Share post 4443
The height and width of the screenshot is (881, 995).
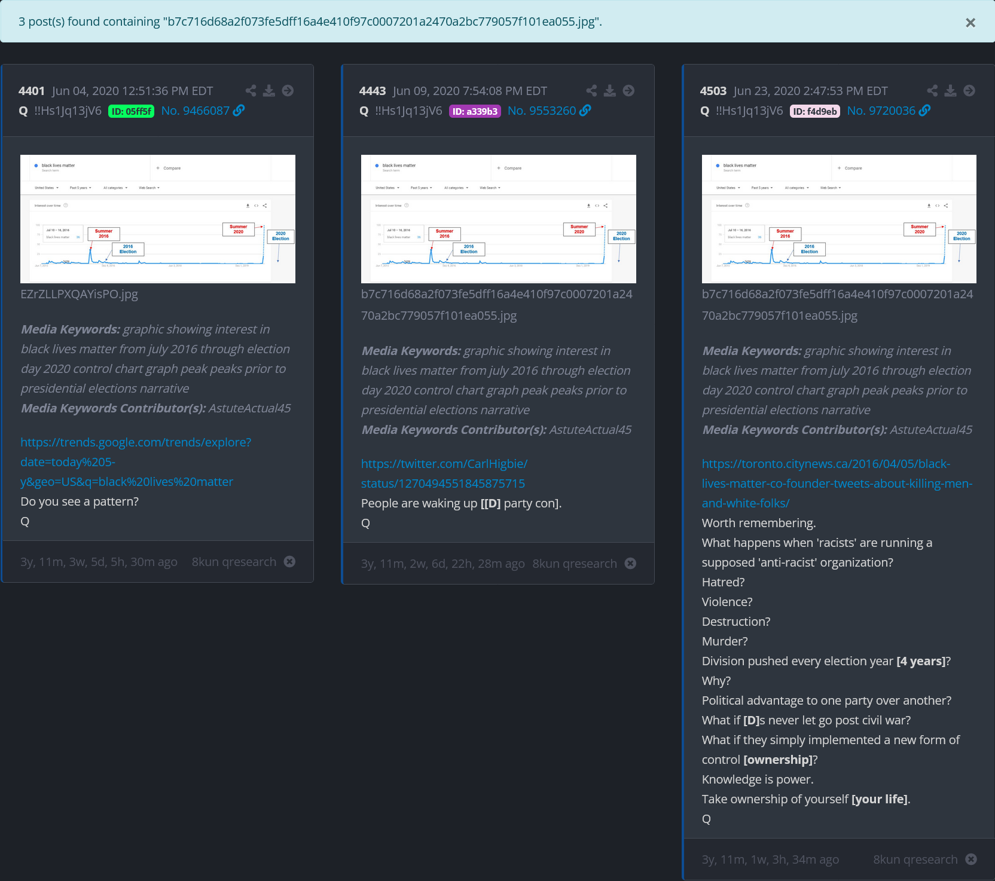coord(591,91)
